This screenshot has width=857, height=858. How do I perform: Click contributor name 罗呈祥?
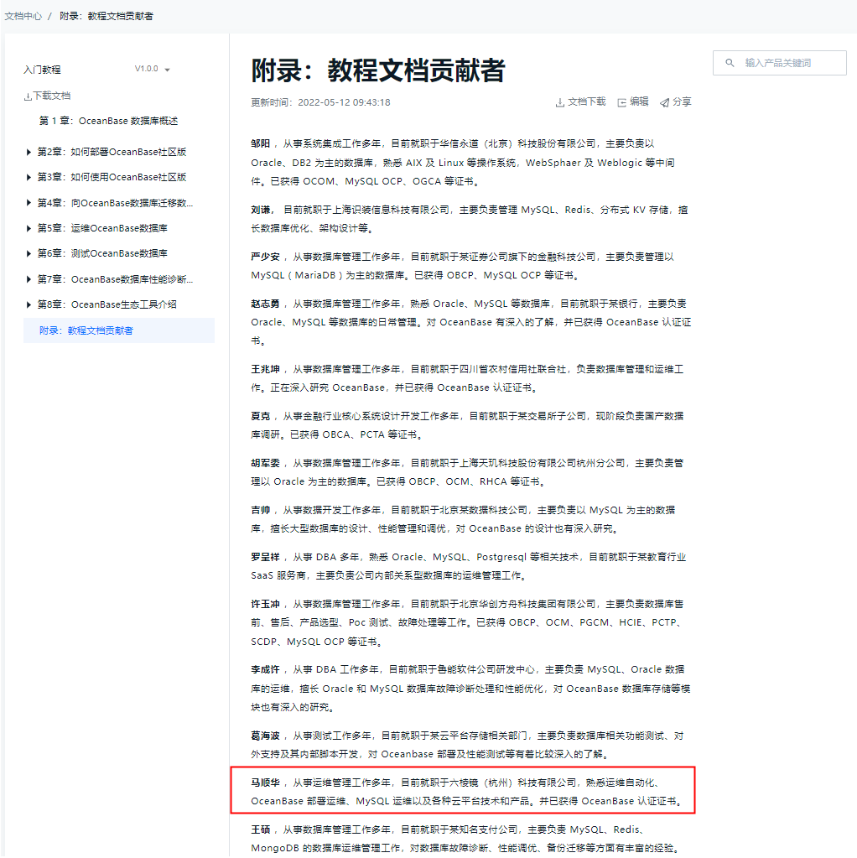tap(266, 557)
